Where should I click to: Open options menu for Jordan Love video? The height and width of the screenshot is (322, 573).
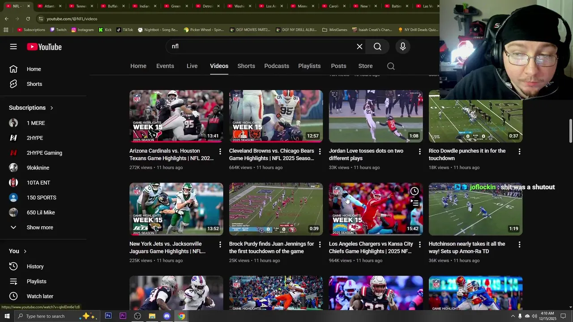(419, 152)
